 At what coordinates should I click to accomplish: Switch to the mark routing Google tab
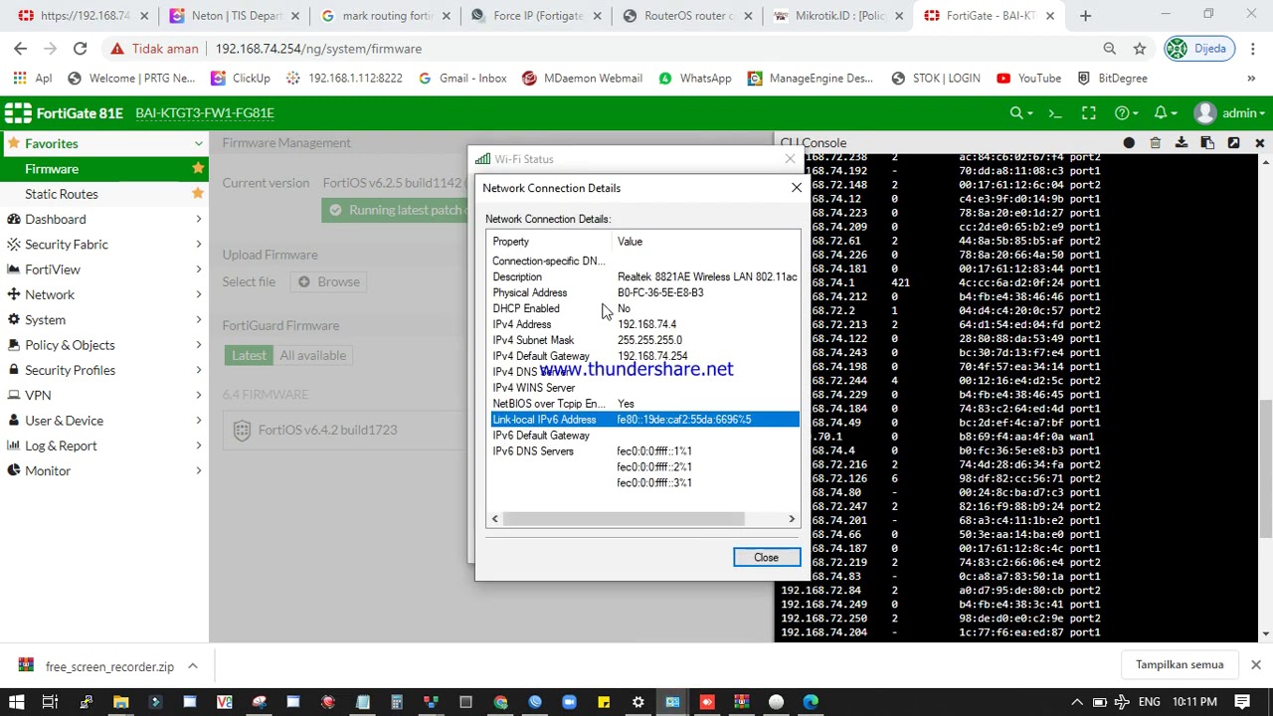pos(387,16)
